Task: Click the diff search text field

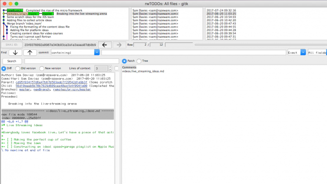Action: tap(71, 61)
